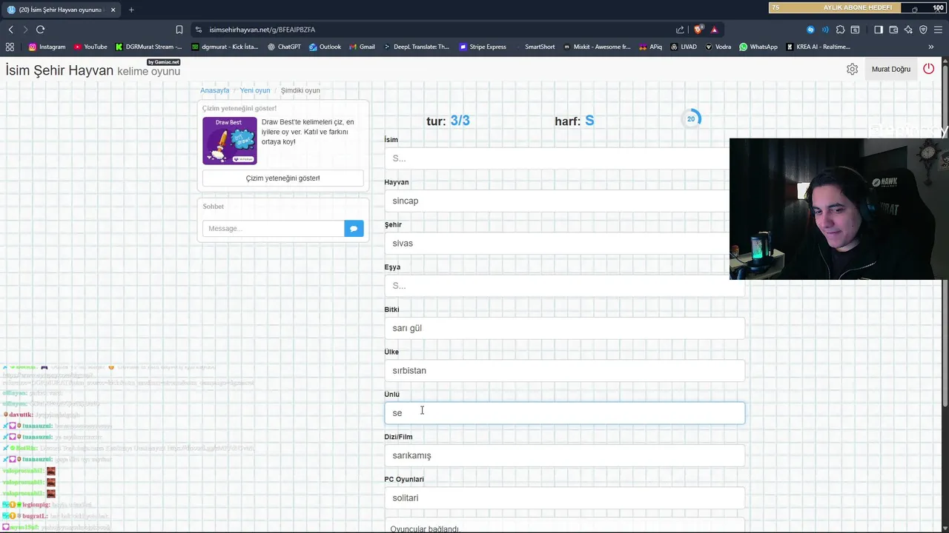Open the Gmail bookmark
Viewport: 949px width, 533px height.
pos(362,47)
